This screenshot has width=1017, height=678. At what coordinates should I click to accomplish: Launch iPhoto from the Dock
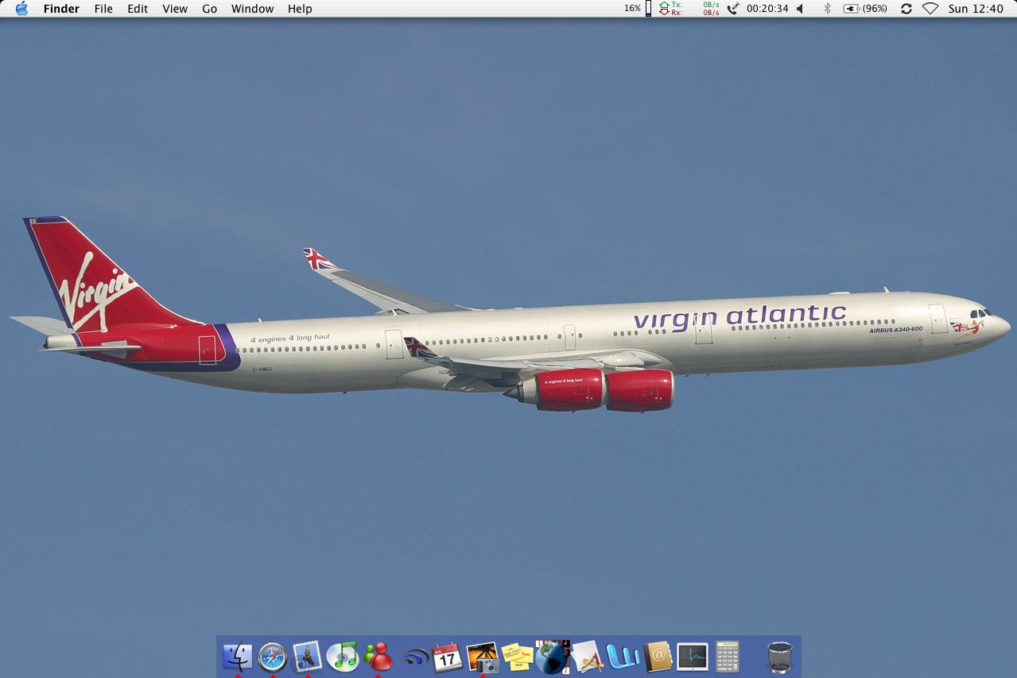click(483, 657)
